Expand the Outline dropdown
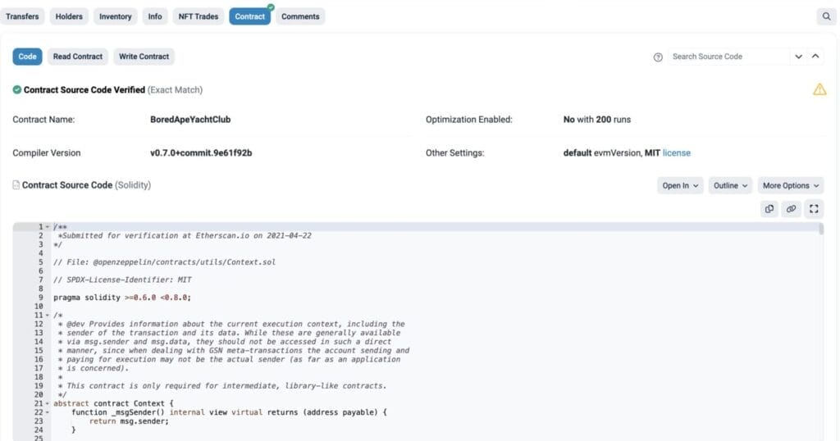The image size is (840, 441). click(x=730, y=186)
